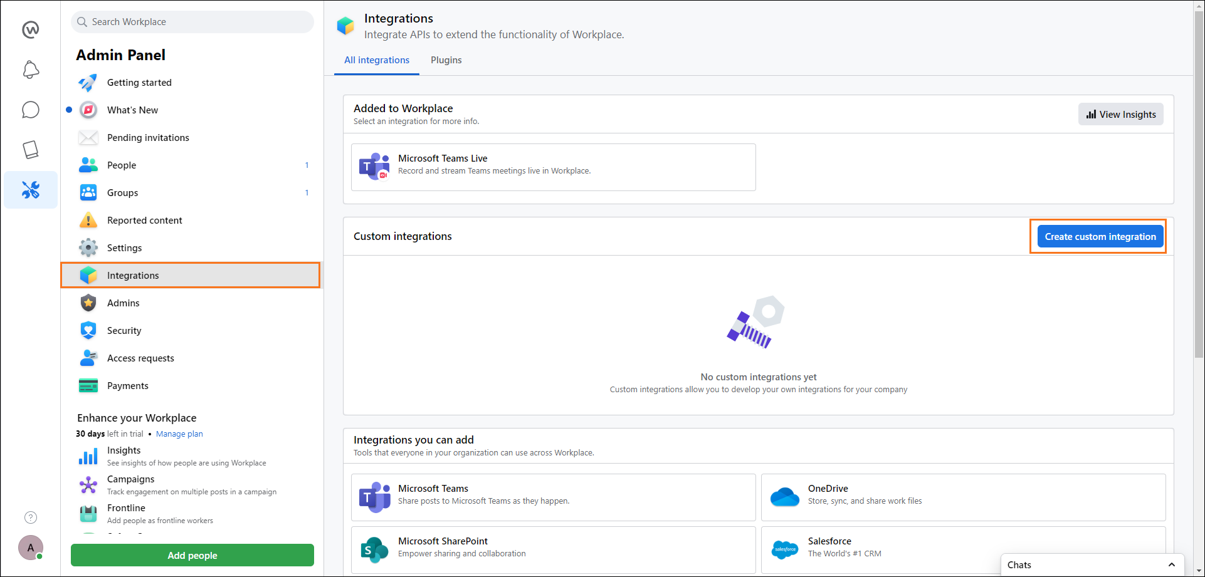Click the Groups icon in Admin Panel
The image size is (1205, 577).
coord(88,193)
